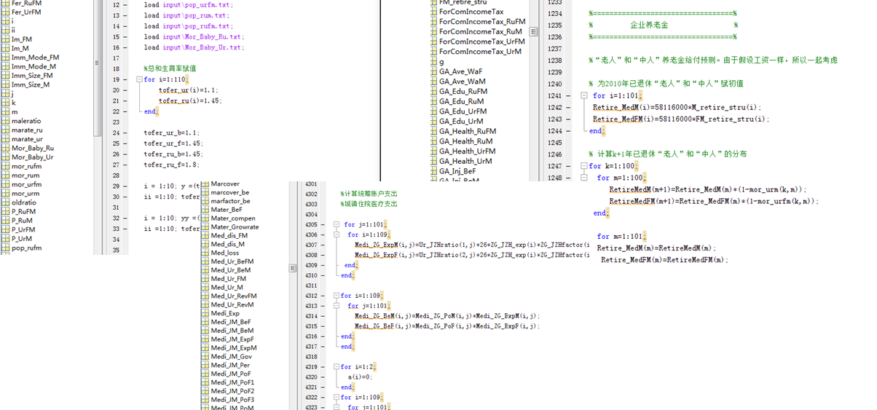Screen dimensions: 877x410
Task: Select the Medi_JM_Gov variable icon
Action: pyautogui.click(x=205, y=357)
